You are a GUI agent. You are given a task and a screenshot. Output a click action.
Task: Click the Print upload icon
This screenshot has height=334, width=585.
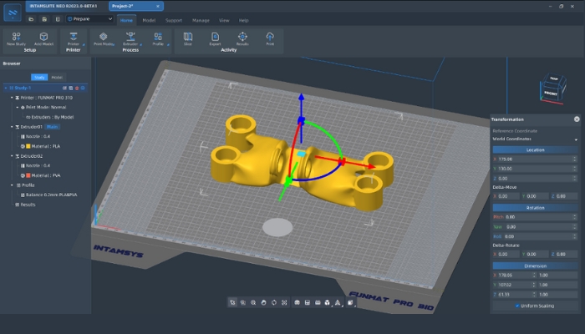tap(270, 37)
